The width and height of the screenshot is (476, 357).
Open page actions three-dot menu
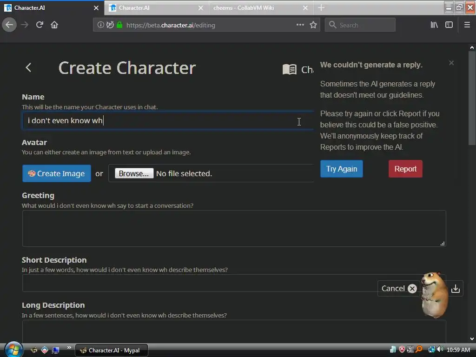[x=300, y=25]
